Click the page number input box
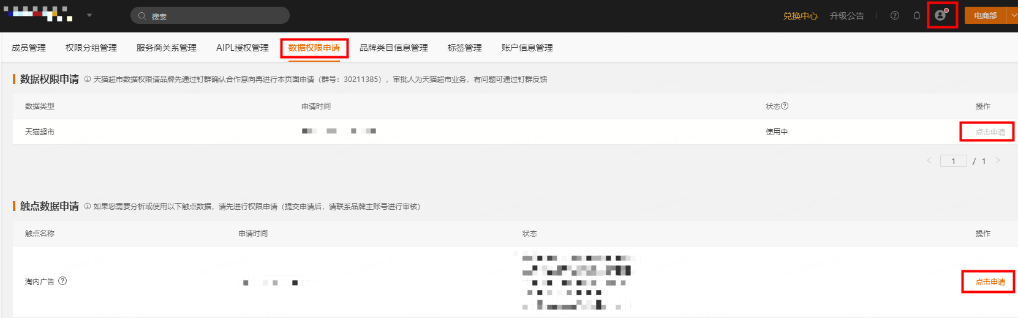Screen dimensions: 1018x318 tap(954, 161)
